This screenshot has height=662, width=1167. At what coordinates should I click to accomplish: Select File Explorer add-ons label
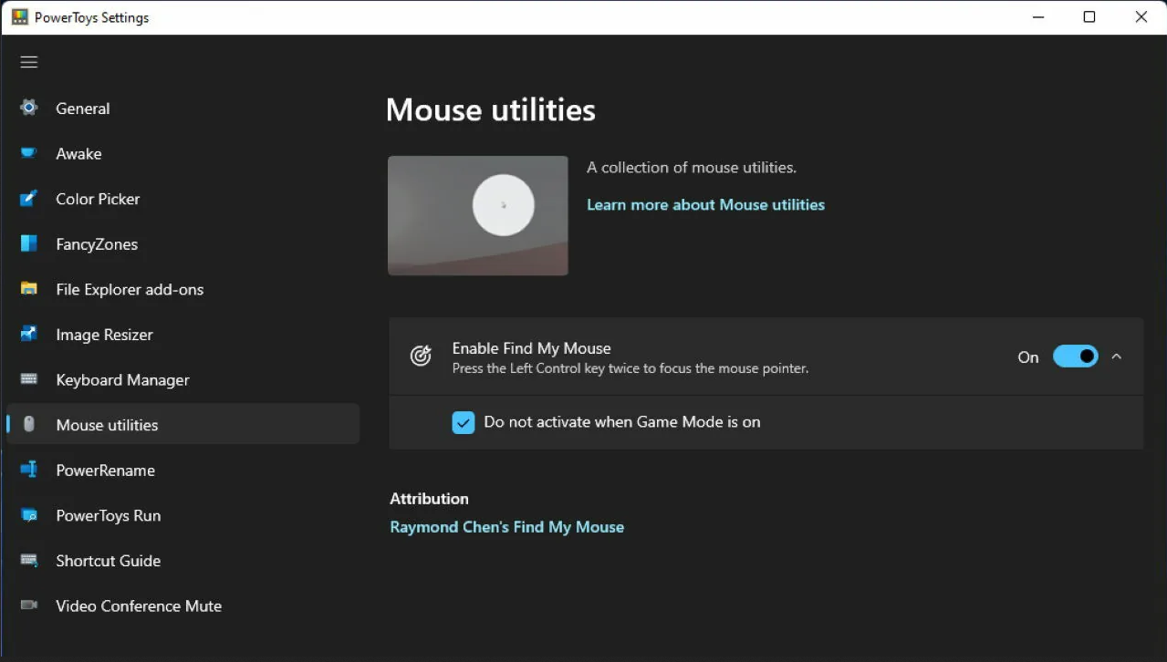click(x=130, y=290)
